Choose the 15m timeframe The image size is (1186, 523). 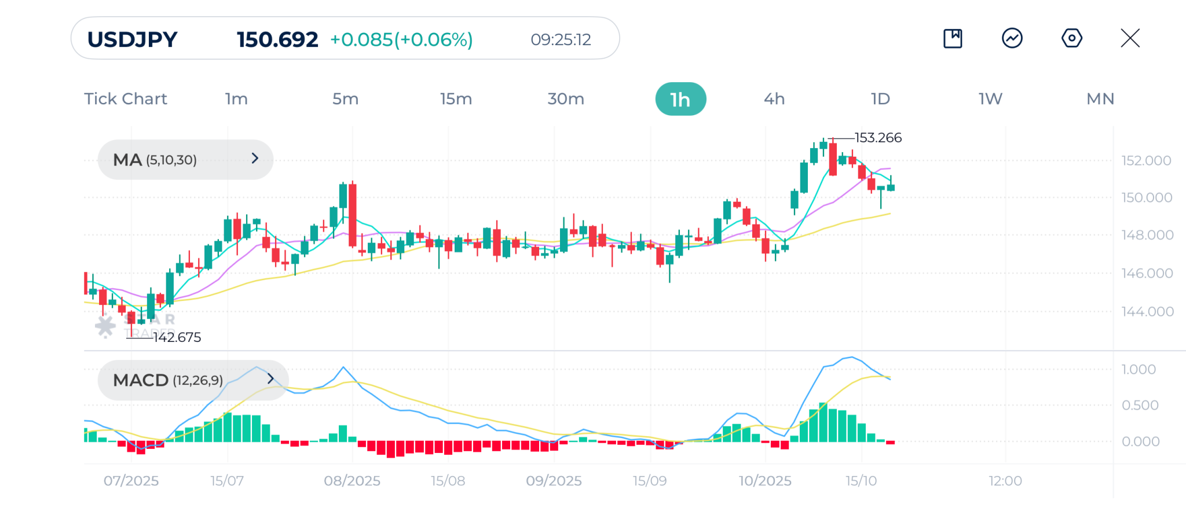456,99
